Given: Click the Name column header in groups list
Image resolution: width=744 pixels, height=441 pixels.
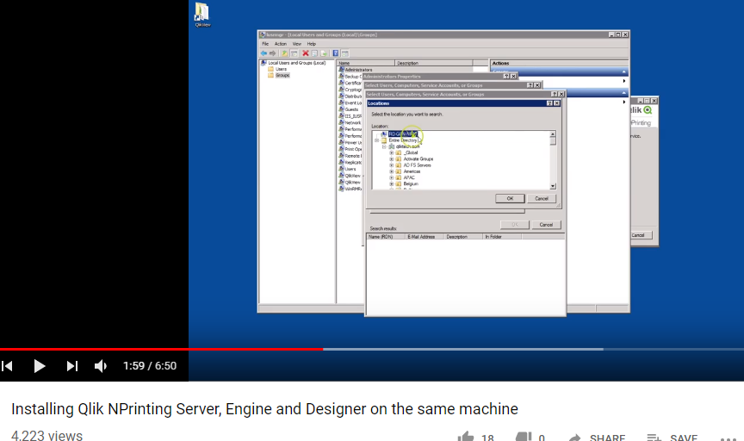Looking at the screenshot, I should (x=365, y=63).
